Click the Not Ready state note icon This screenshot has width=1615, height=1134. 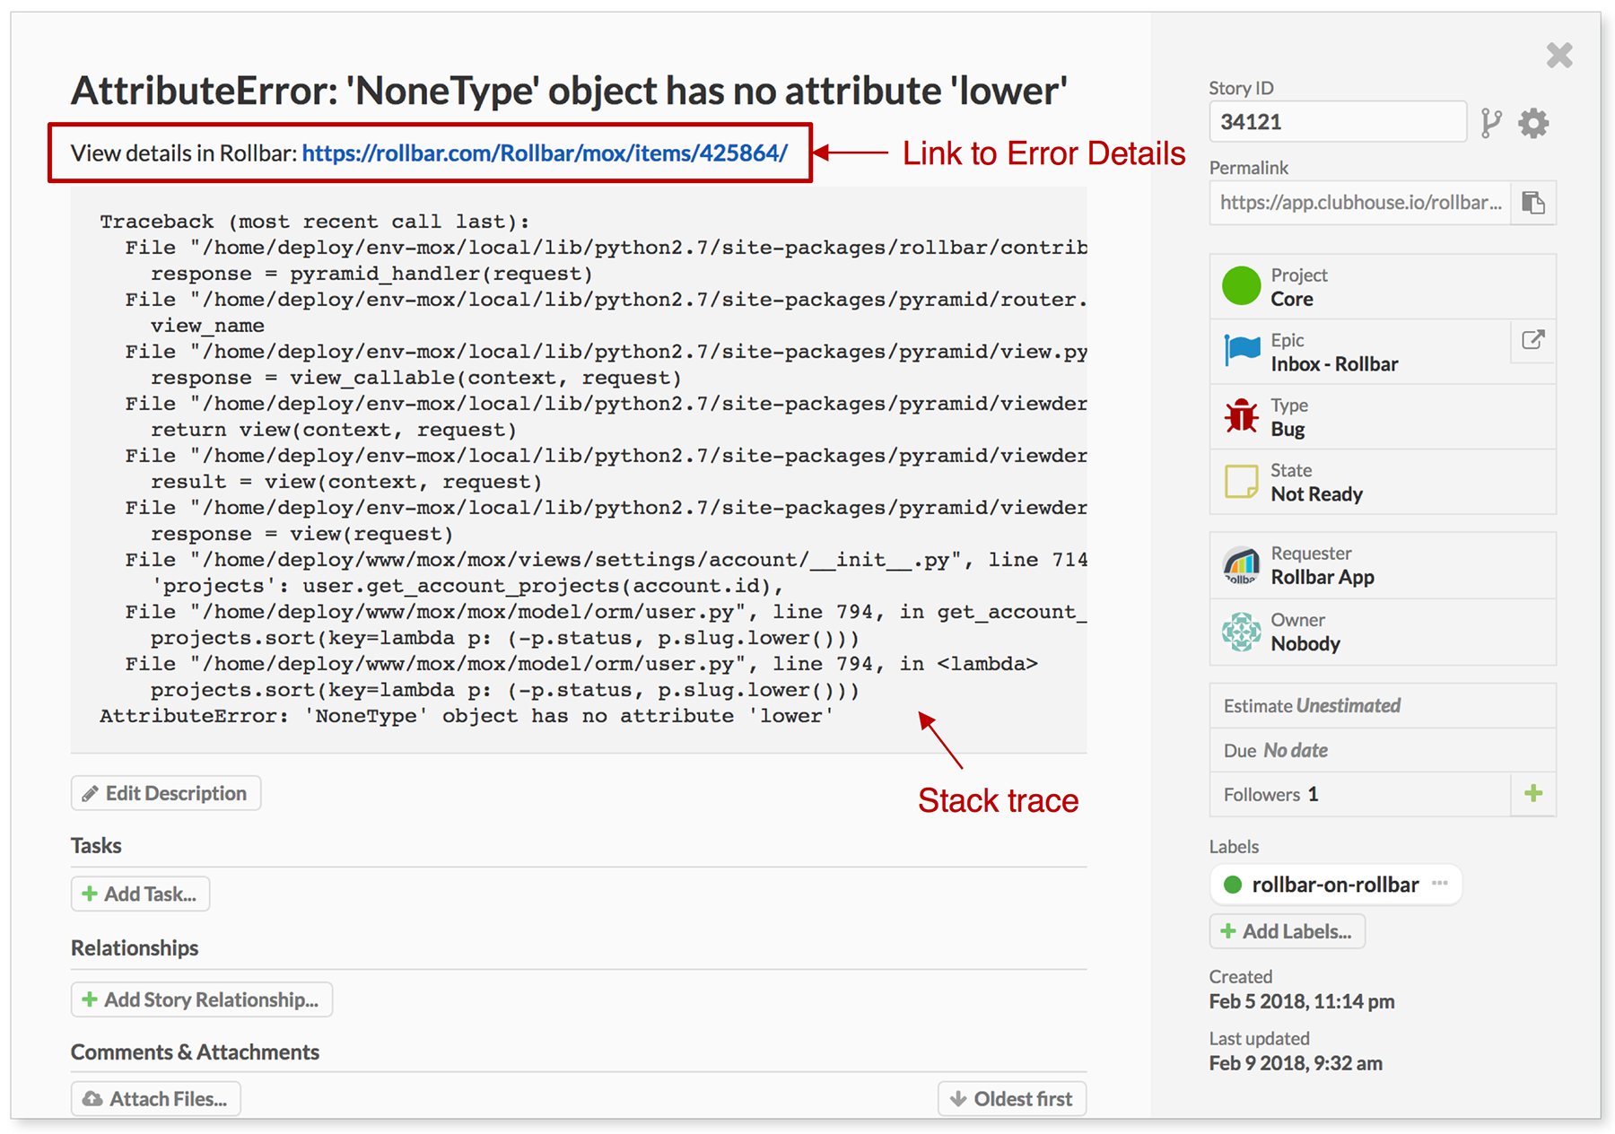tap(1242, 481)
